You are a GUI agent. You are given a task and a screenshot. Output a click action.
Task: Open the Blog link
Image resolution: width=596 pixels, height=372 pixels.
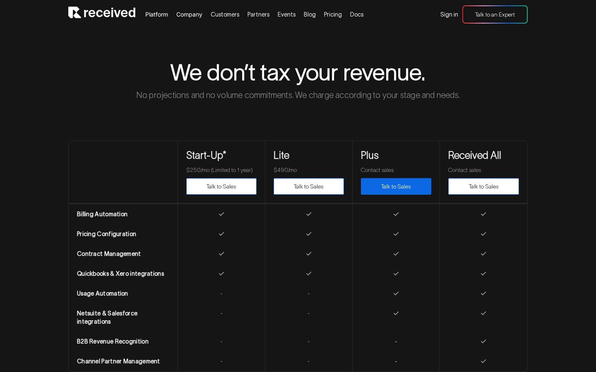(x=310, y=14)
